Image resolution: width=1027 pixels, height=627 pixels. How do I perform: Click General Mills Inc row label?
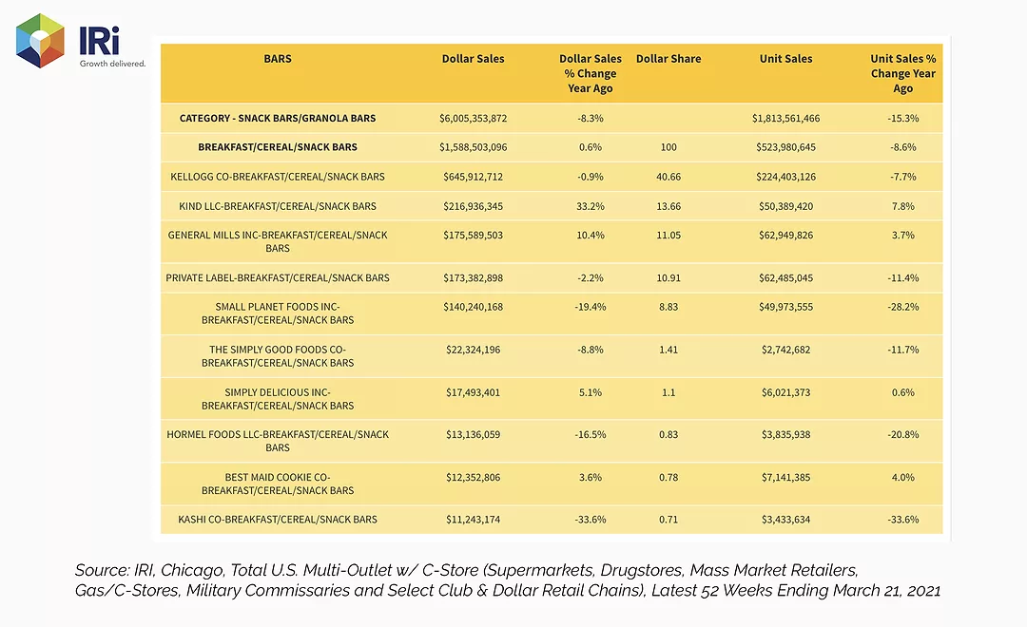pyautogui.click(x=278, y=241)
